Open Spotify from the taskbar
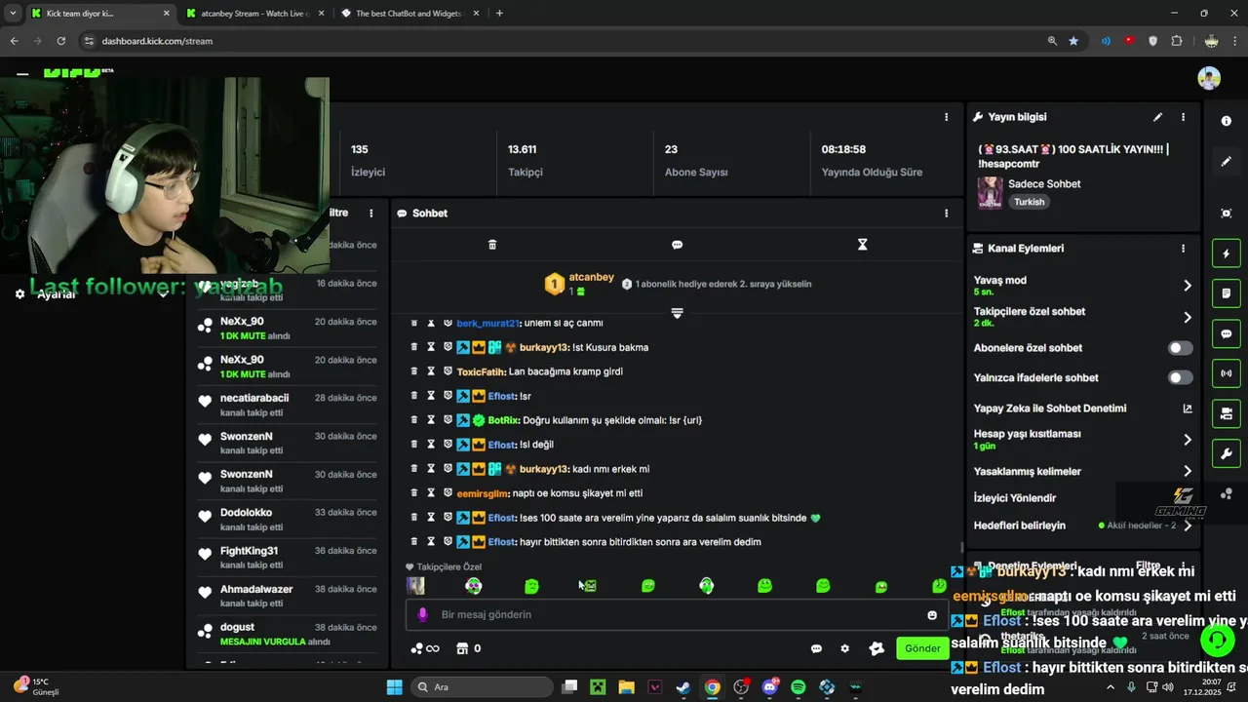Image resolution: width=1248 pixels, height=702 pixels. click(x=799, y=687)
